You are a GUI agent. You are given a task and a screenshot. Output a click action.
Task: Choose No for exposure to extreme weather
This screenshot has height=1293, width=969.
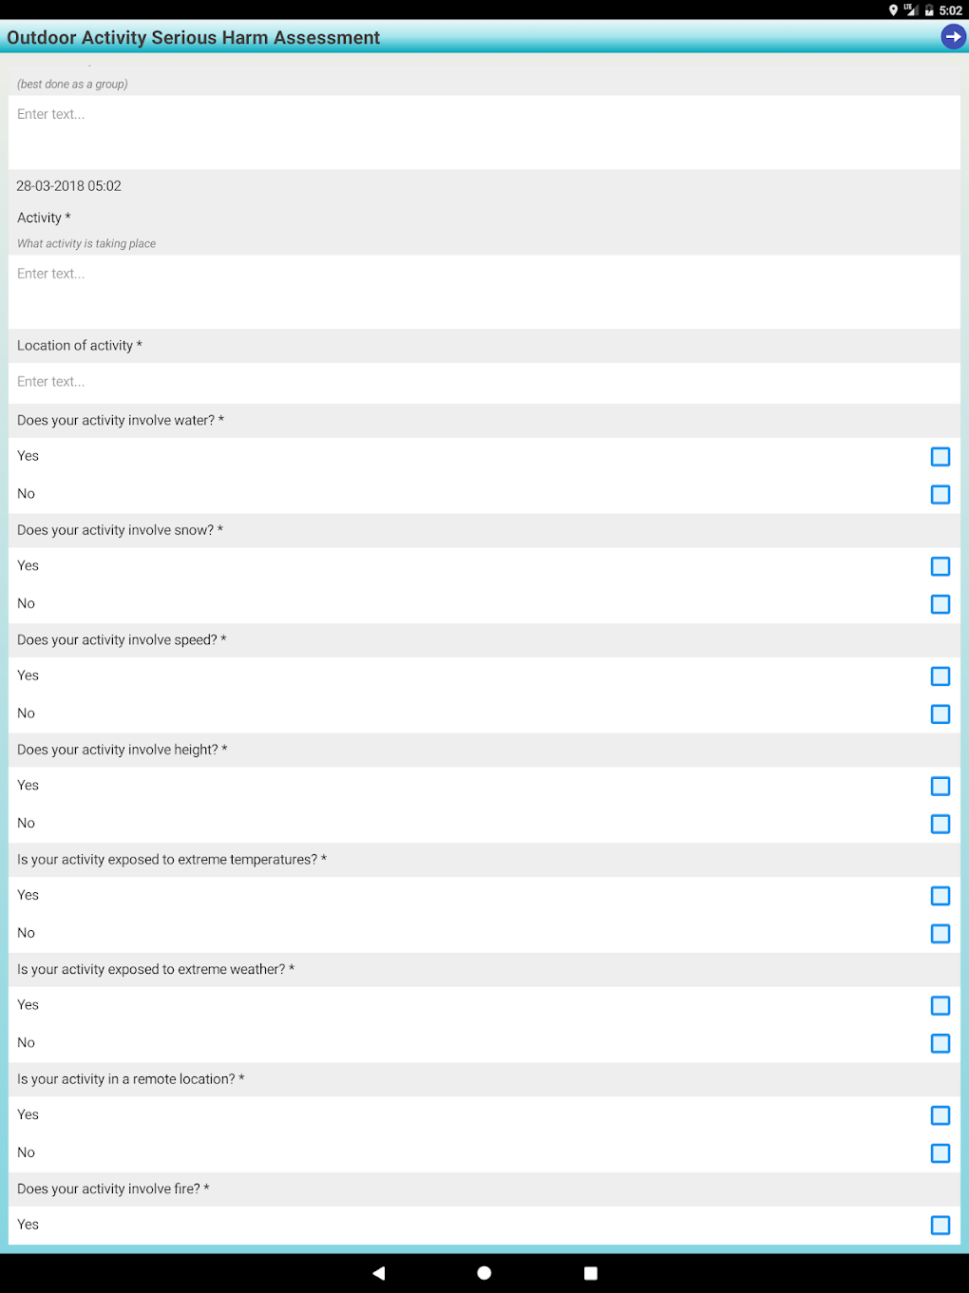click(x=940, y=1043)
